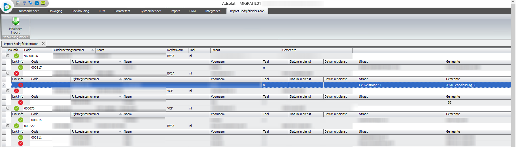Click green check icon for code 000817
This screenshot has height=147, width=516.
[x=21, y=67]
